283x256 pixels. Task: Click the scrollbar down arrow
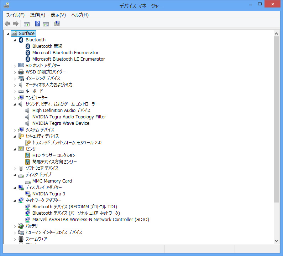(276, 241)
